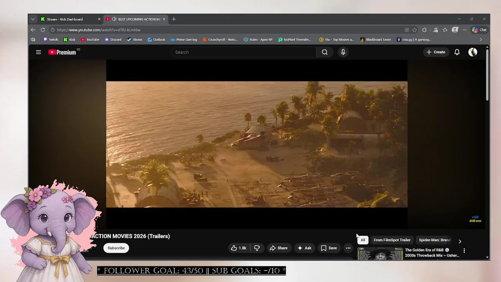Select the All filter chip
The width and height of the screenshot is (501, 282).
pyautogui.click(x=363, y=240)
